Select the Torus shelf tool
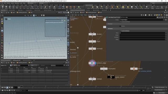This screenshot has height=94, width=168. 13,7
